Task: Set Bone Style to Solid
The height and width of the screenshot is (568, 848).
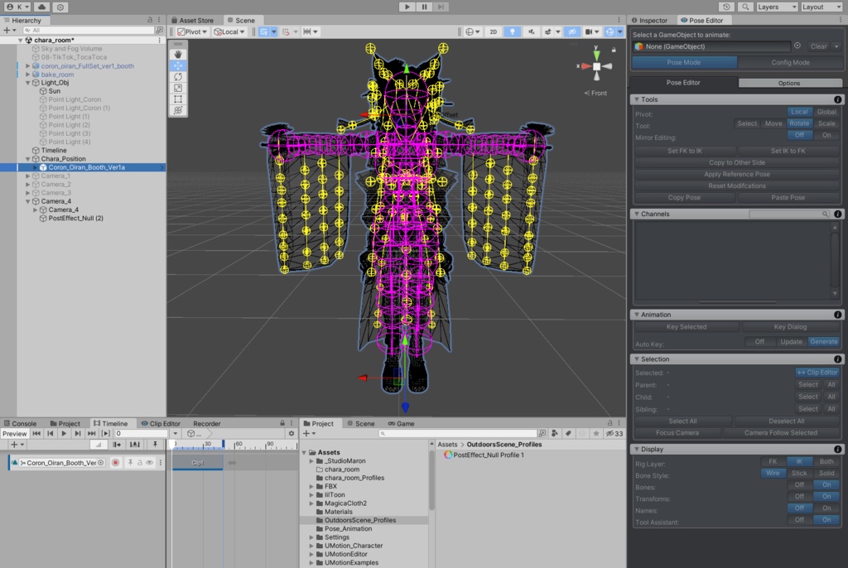Action: tap(826, 474)
